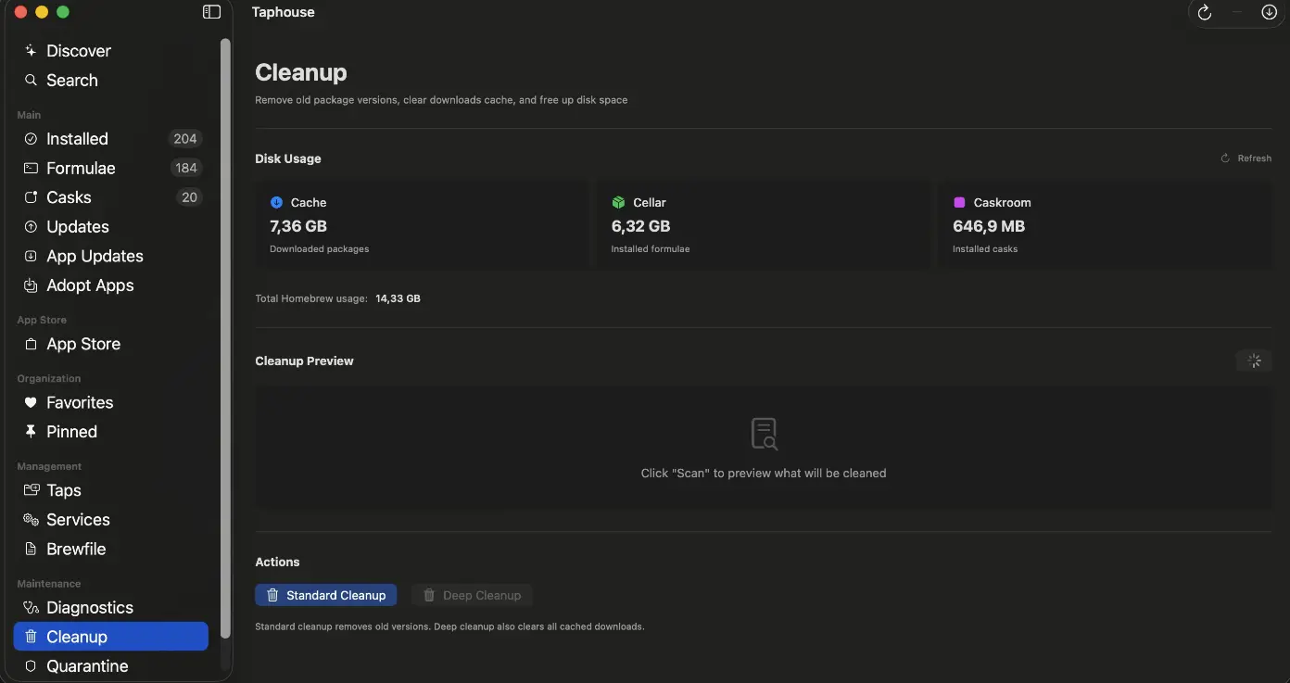
Task: Click the 646,9 MB Caskroom value
Action: click(989, 226)
